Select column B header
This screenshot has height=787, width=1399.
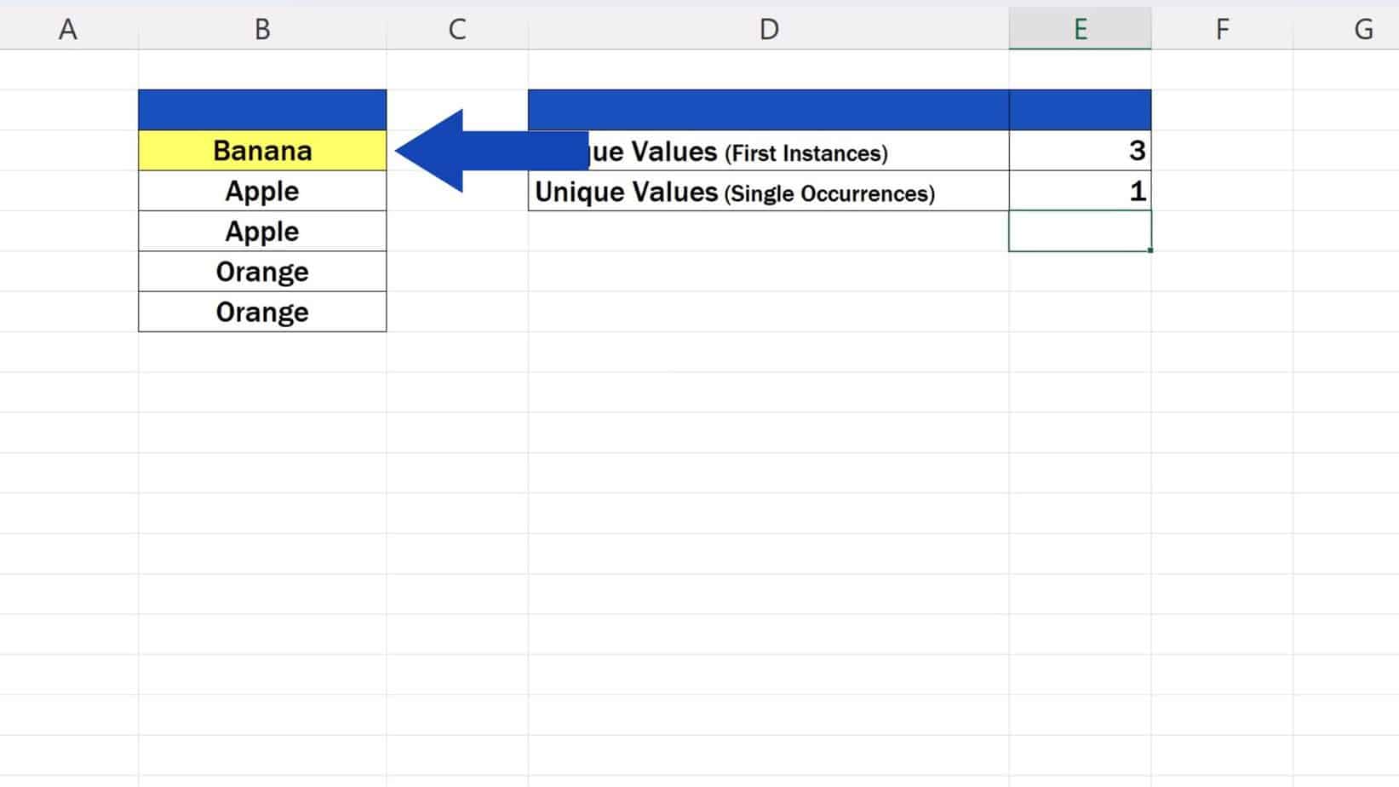click(x=261, y=27)
